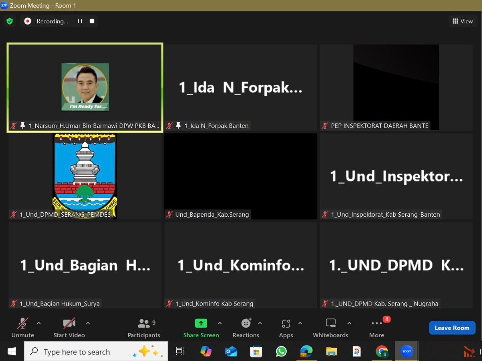Unmute the microphone
The width and height of the screenshot is (482, 361).
22,328
